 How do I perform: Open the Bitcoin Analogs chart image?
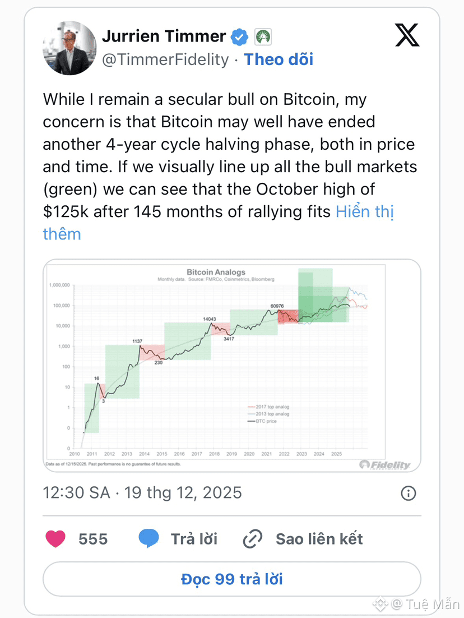pyautogui.click(x=232, y=366)
